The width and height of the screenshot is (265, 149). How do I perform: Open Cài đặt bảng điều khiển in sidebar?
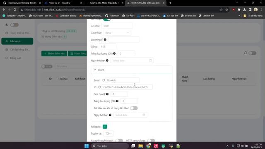pos(17,50)
